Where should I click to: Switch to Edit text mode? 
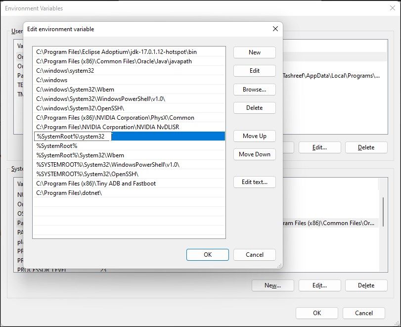click(x=254, y=182)
